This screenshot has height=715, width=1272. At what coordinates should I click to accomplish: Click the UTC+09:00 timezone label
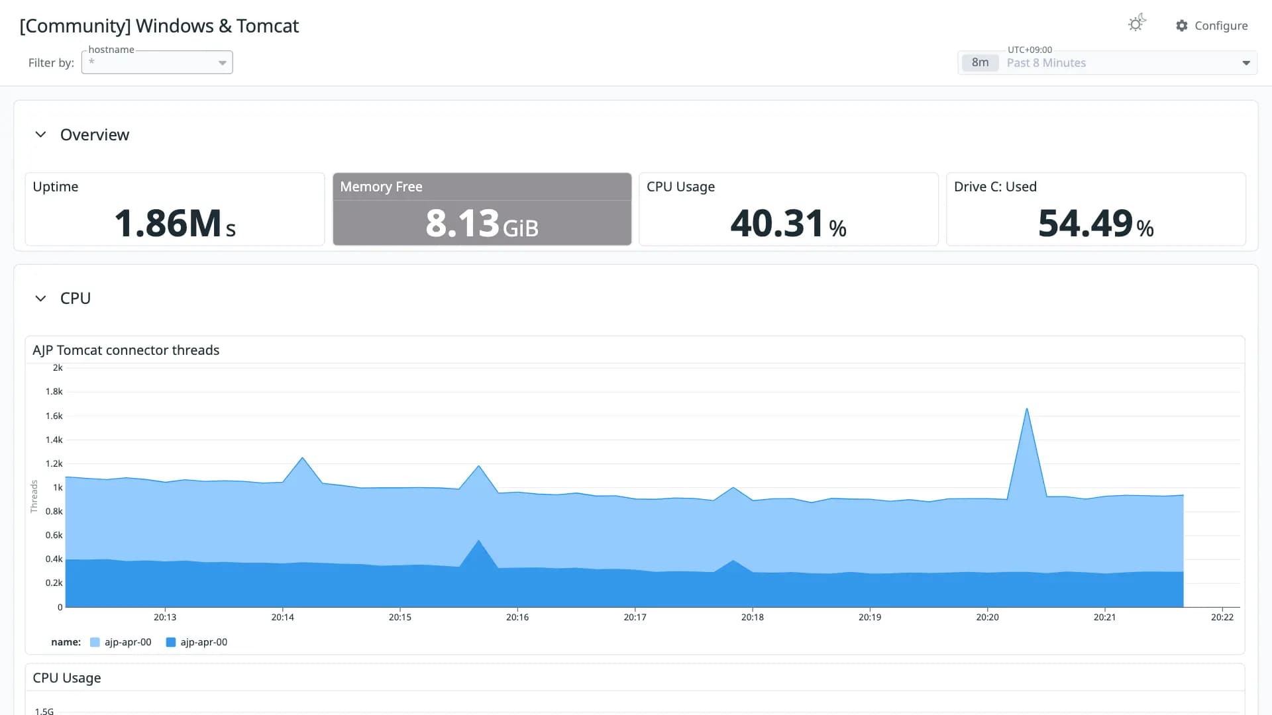click(1030, 50)
